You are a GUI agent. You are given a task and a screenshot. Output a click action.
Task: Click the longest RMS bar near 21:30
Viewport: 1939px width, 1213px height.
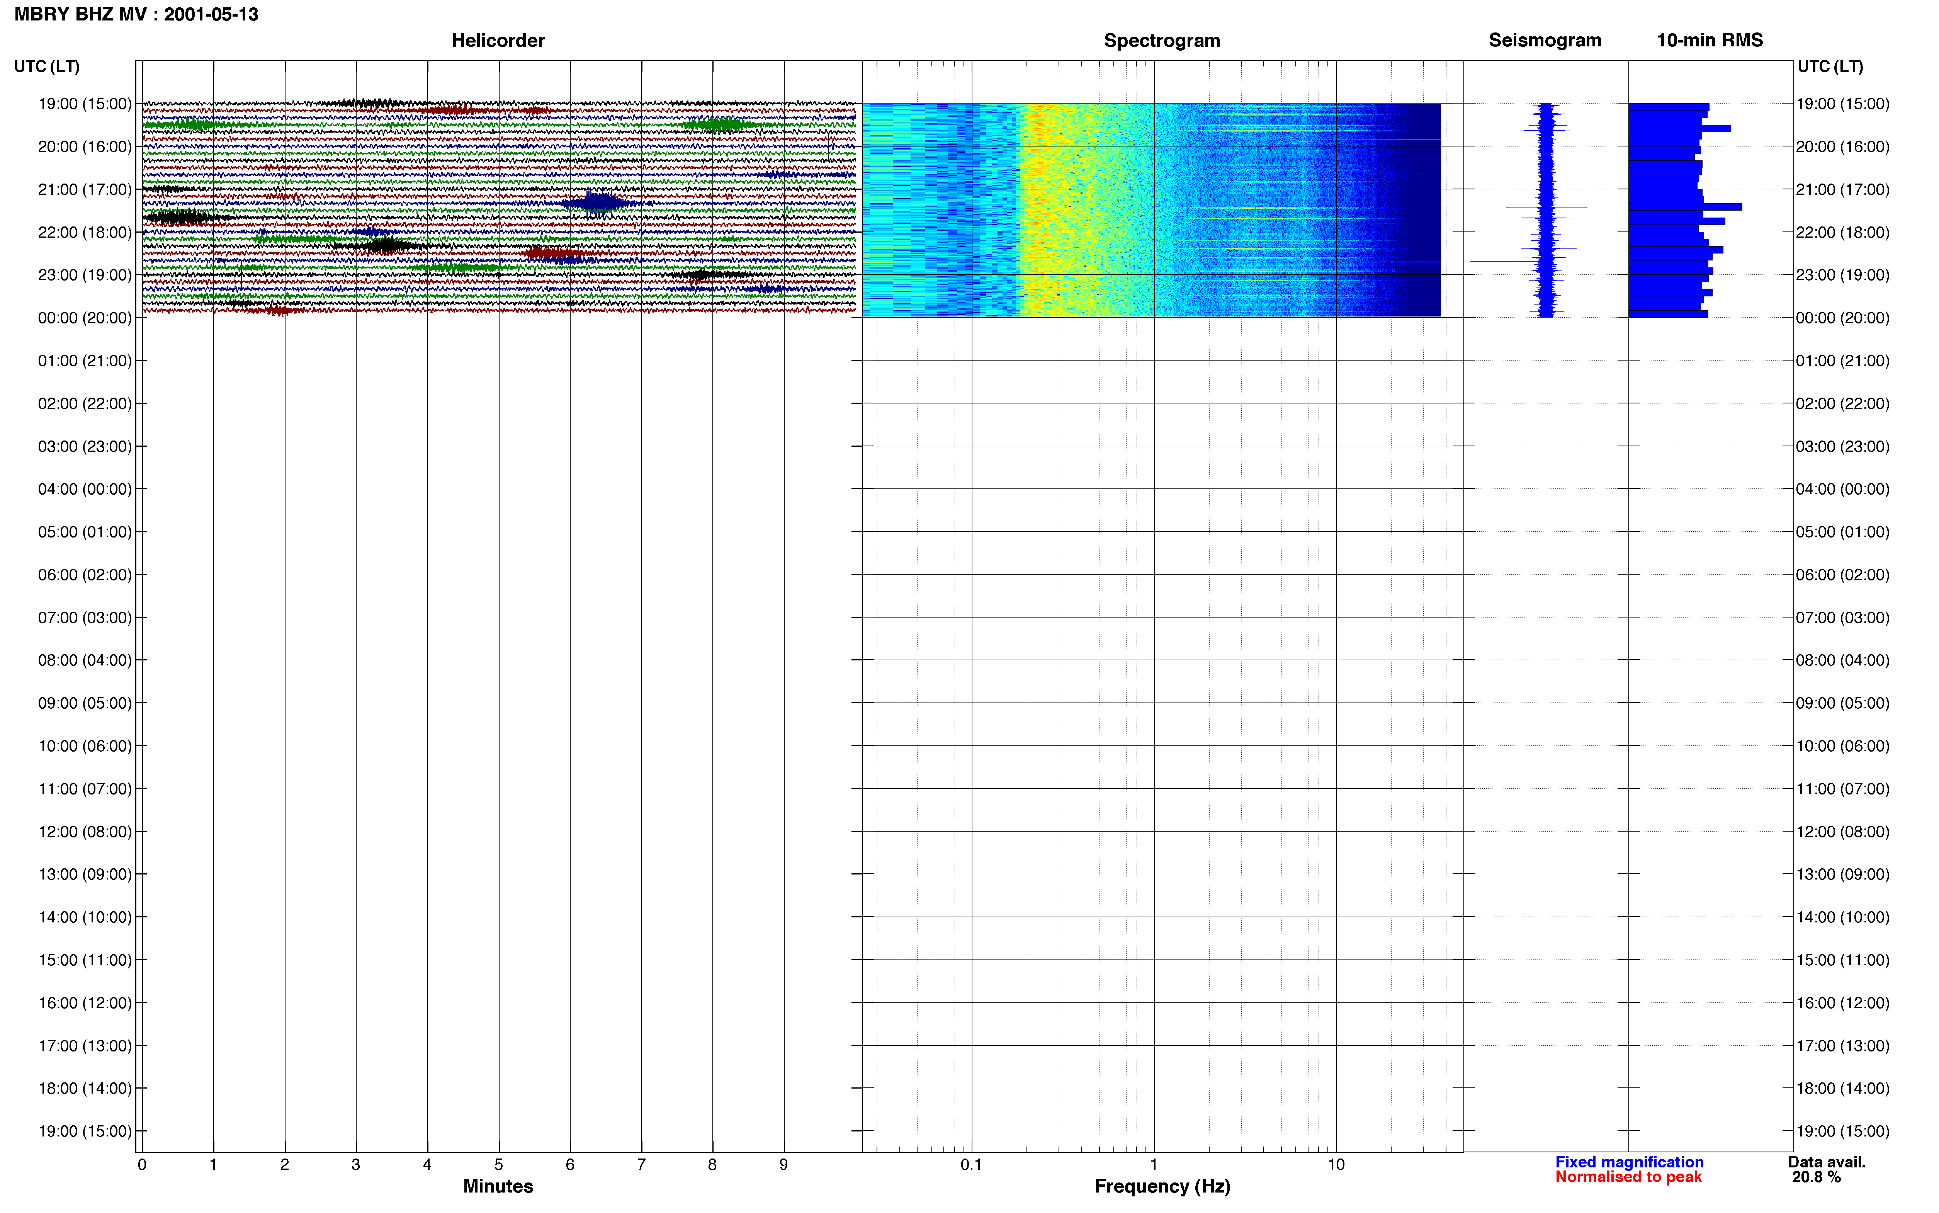1685,207
